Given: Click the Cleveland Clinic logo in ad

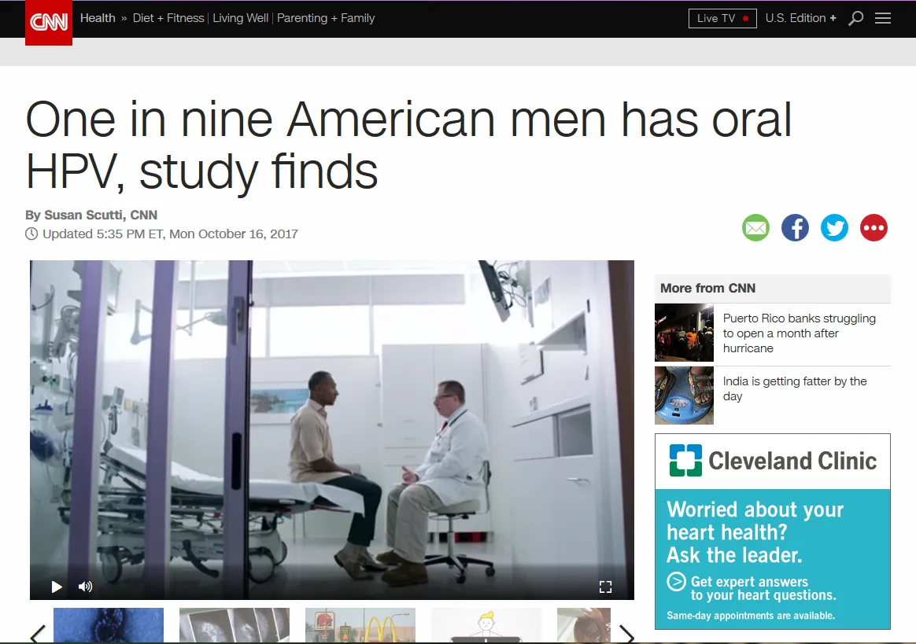Looking at the screenshot, I should coord(773,461).
